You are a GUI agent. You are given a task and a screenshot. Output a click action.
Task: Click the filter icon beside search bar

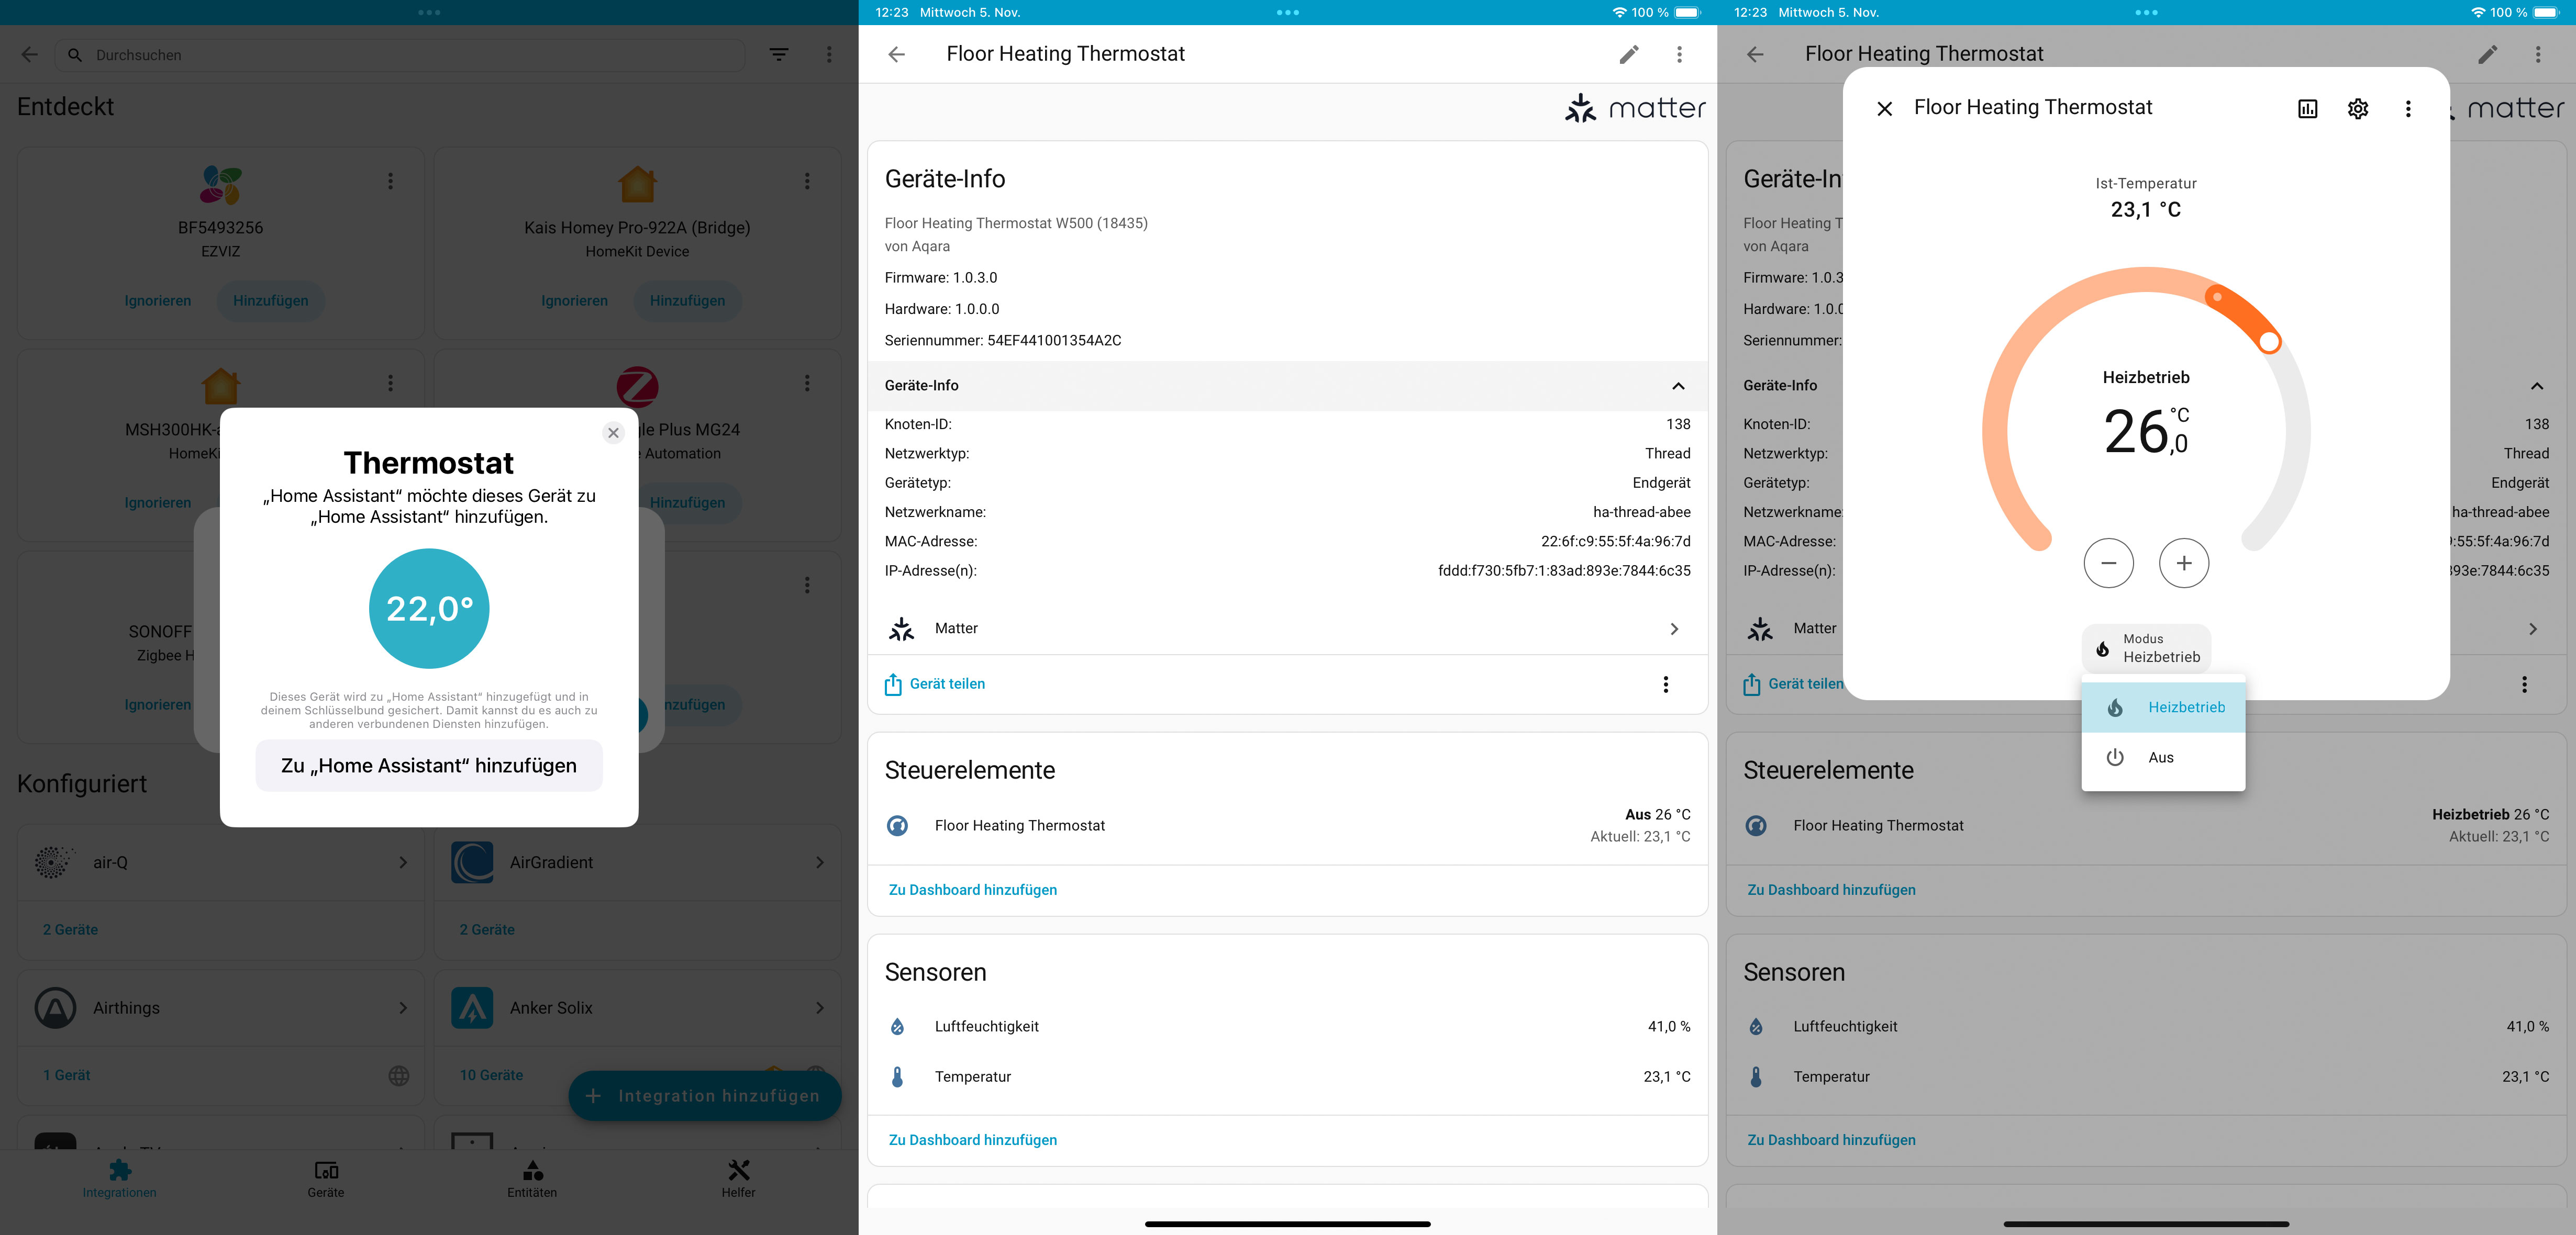pos(778,55)
